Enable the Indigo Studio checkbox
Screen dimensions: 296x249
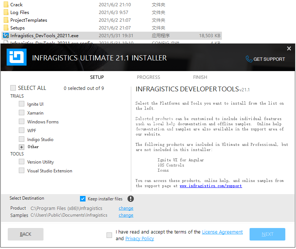pos(21,139)
